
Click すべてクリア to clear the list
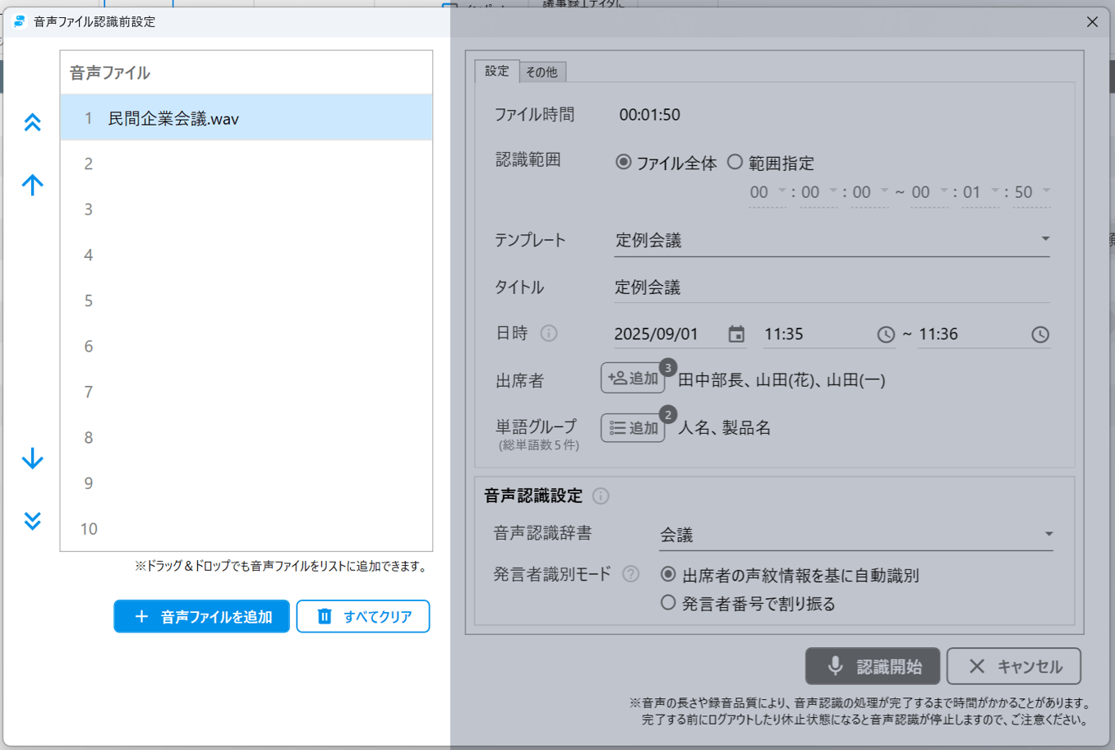coord(362,616)
